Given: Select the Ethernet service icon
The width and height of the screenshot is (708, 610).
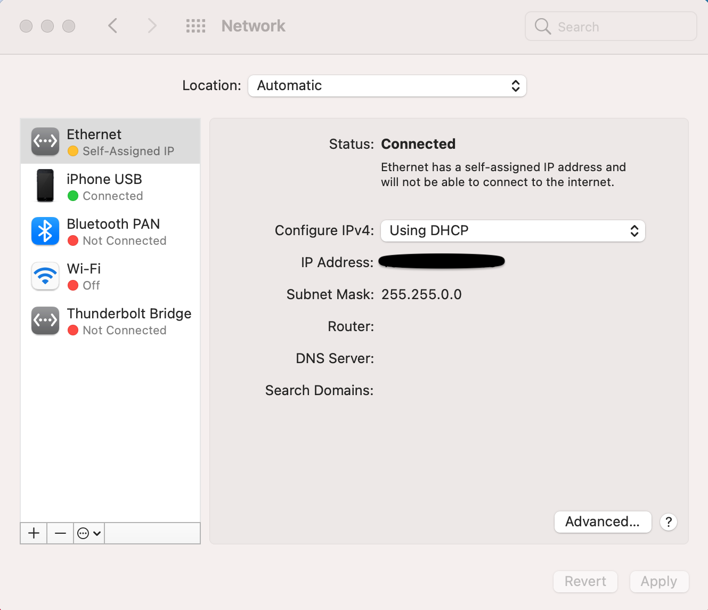Looking at the screenshot, I should tap(45, 141).
